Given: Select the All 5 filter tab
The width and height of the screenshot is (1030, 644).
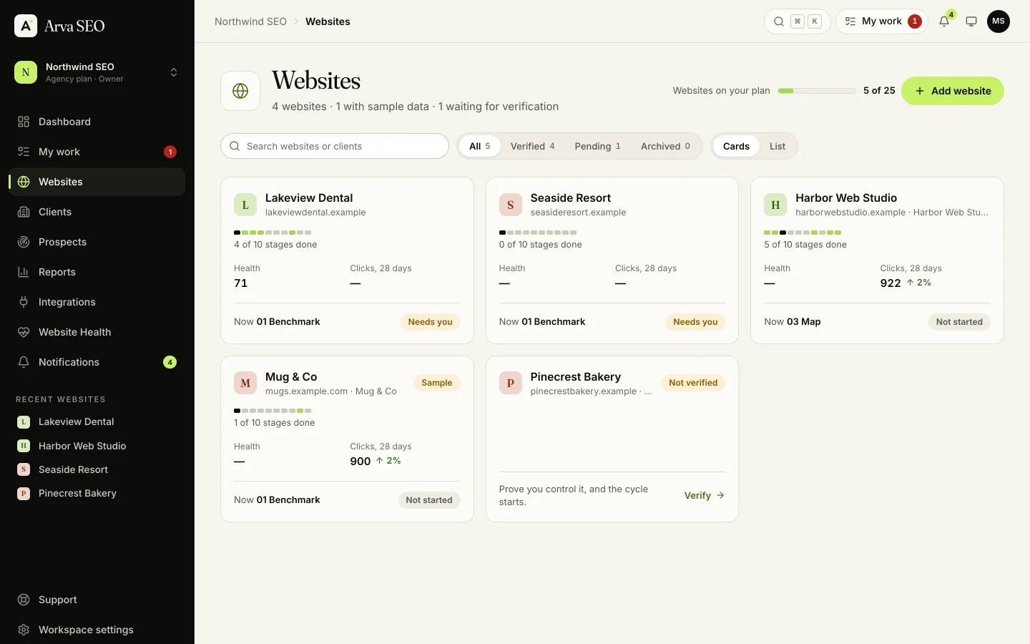Looking at the screenshot, I should (479, 146).
